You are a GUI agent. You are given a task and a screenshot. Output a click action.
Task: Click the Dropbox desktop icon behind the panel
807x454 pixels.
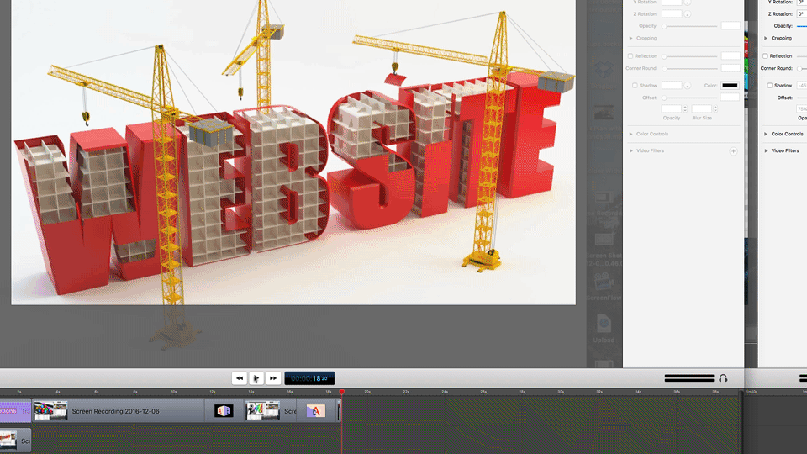pyautogui.click(x=604, y=75)
